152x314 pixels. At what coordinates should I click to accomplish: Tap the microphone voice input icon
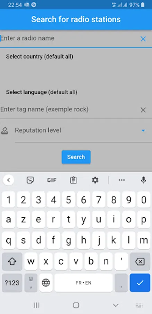coord(143,180)
